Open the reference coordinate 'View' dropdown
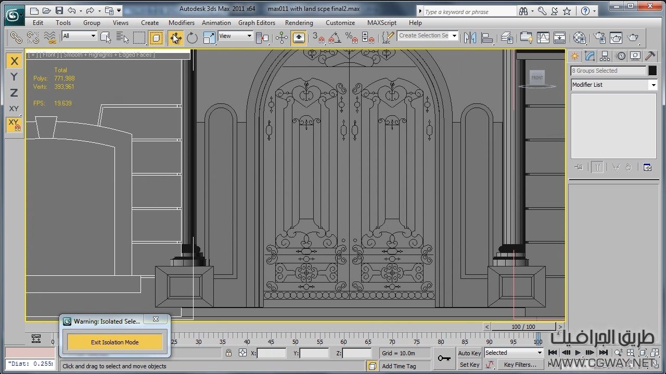 point(235,36)
